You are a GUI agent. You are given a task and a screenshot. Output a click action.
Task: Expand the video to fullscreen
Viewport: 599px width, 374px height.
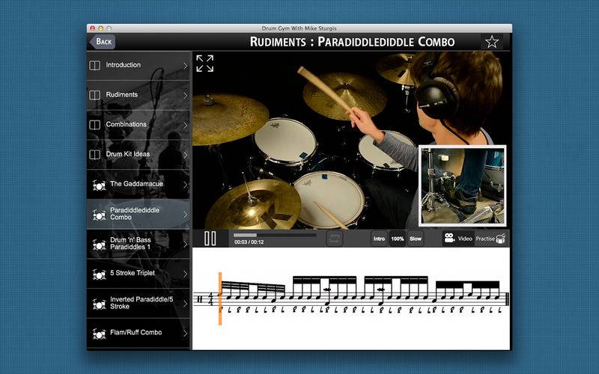tap(204, 64)
